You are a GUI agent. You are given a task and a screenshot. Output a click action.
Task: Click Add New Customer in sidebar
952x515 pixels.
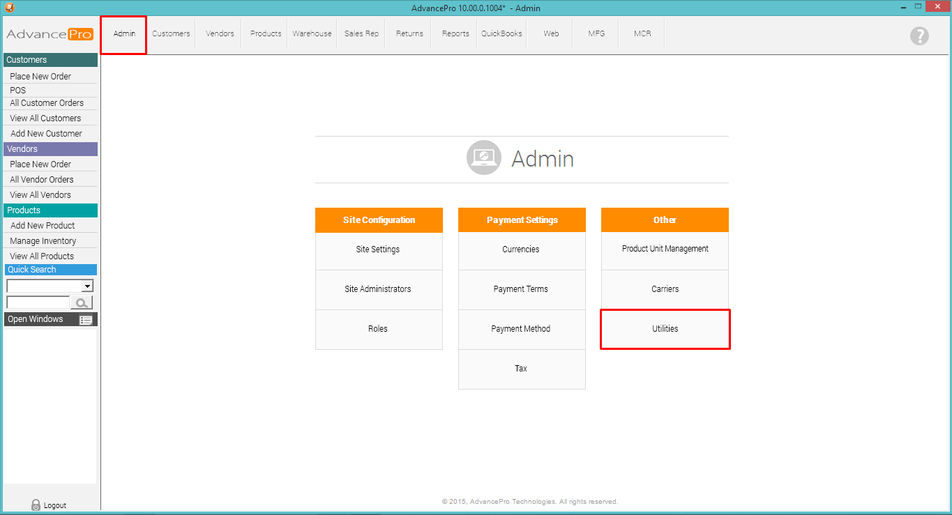coord(46,134)
